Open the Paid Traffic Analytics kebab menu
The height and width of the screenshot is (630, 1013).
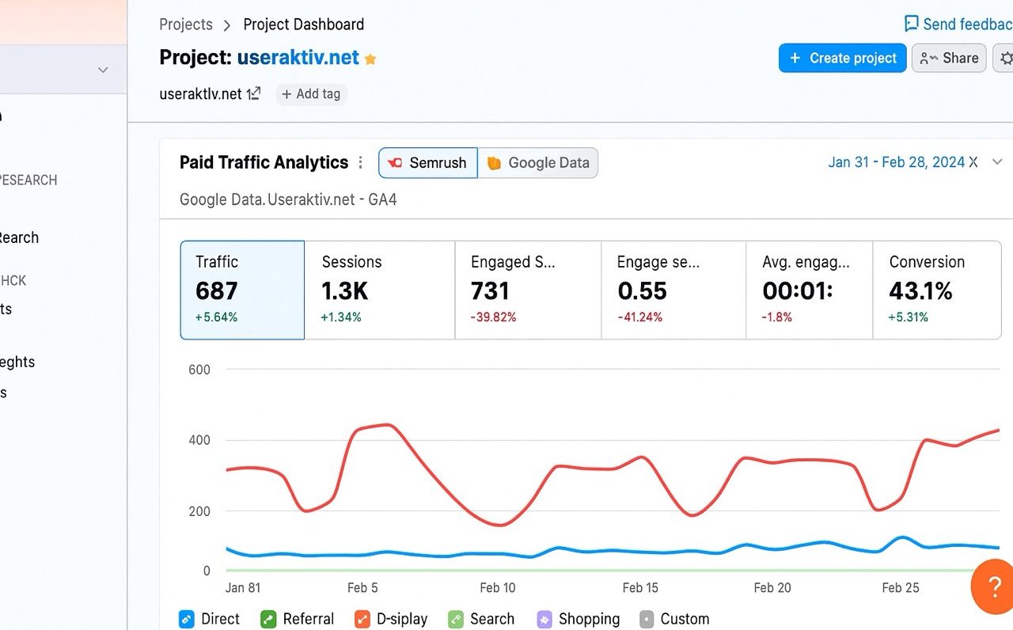click(361, 162)
